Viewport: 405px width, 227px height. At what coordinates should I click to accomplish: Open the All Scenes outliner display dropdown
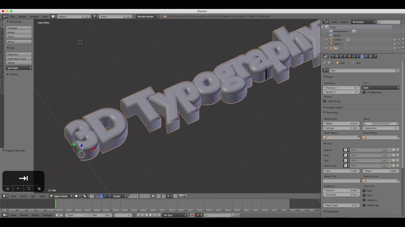coord(364,22)
